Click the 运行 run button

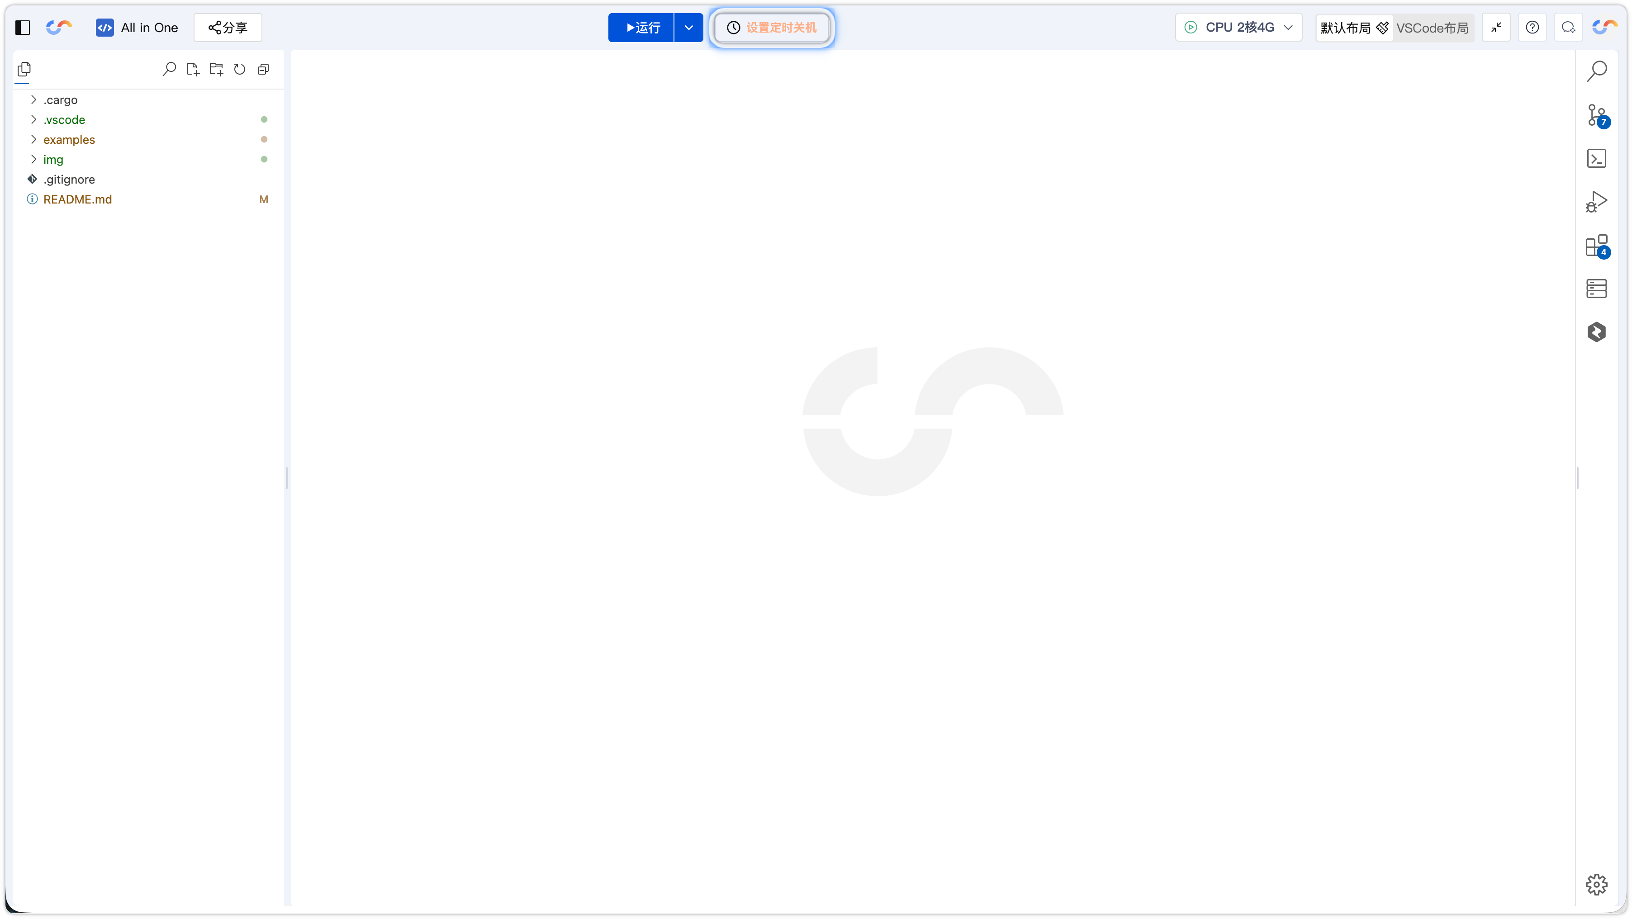pyautogui.click(x=640, y=27)
